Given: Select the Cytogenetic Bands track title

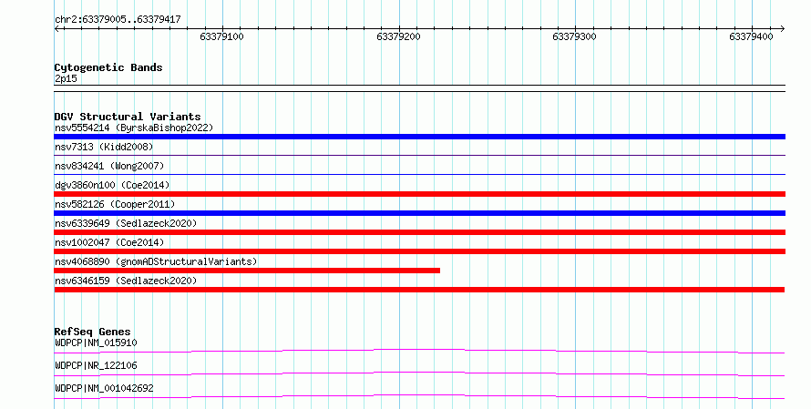Looking at the screenshot, I should 108,67.
